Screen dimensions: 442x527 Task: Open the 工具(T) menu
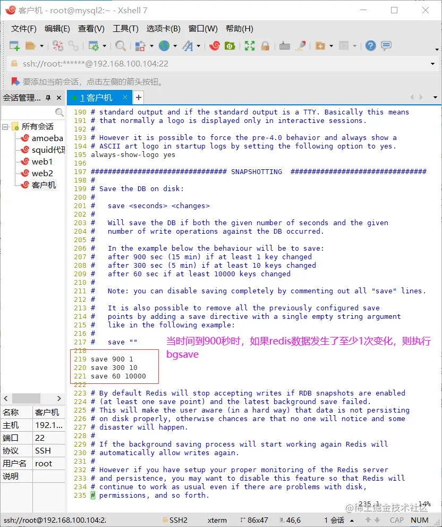click(125, 29)
